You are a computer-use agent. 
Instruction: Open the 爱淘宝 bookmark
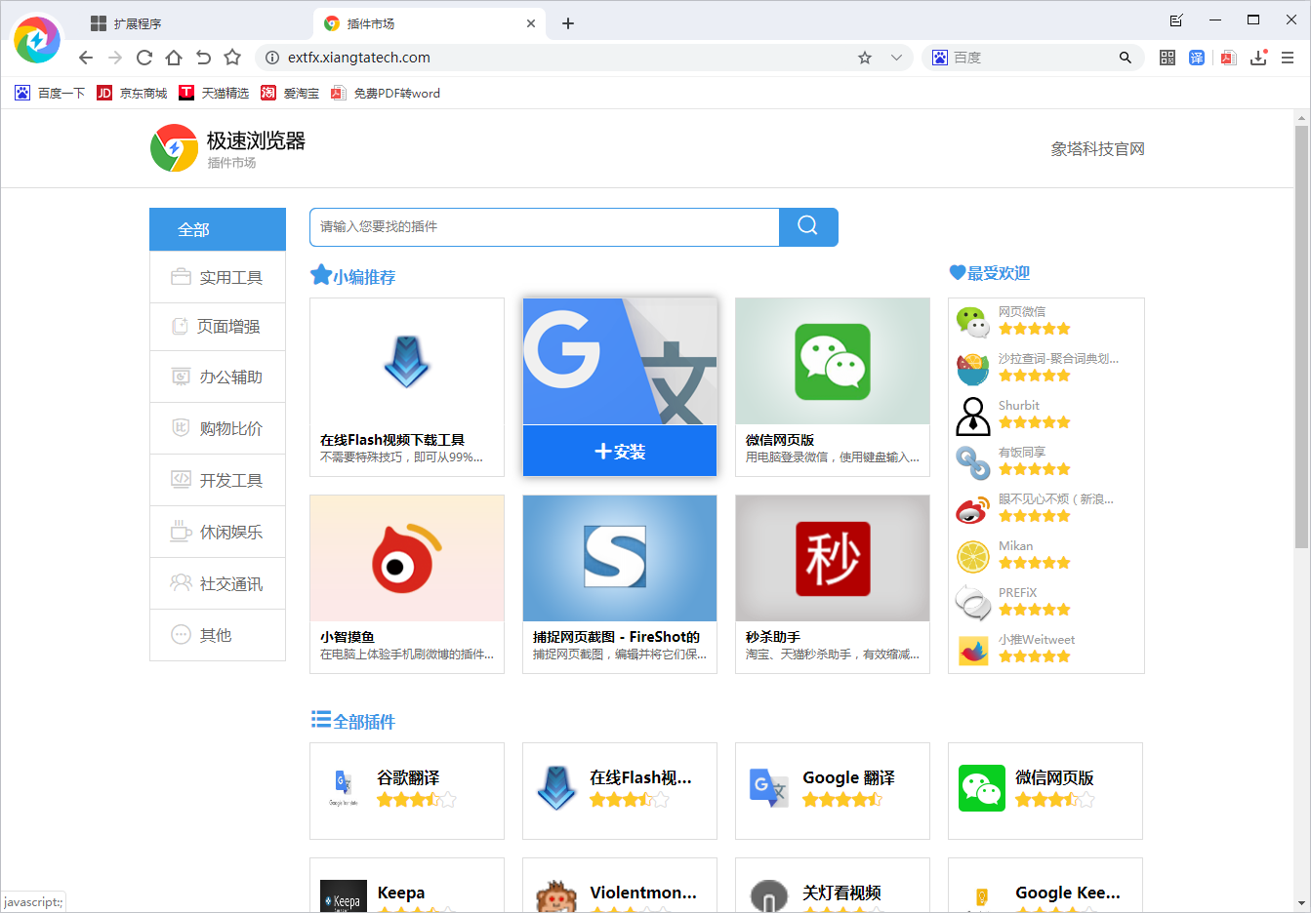(290, 93)
